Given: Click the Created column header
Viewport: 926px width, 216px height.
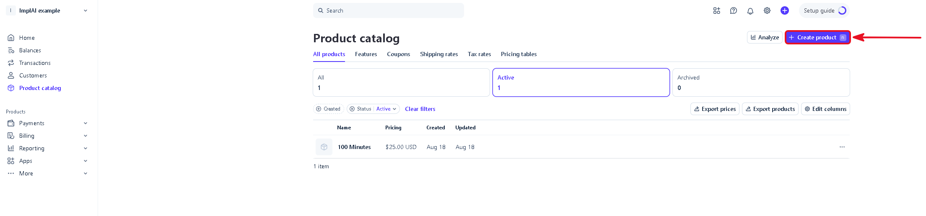Looking at the screenshot, I should click(x=436, y=128).
